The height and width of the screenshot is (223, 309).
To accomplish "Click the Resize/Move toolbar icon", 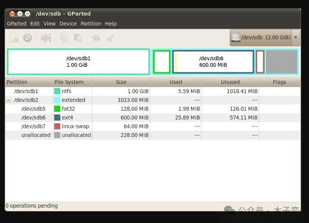I will (x=46, y=38).
